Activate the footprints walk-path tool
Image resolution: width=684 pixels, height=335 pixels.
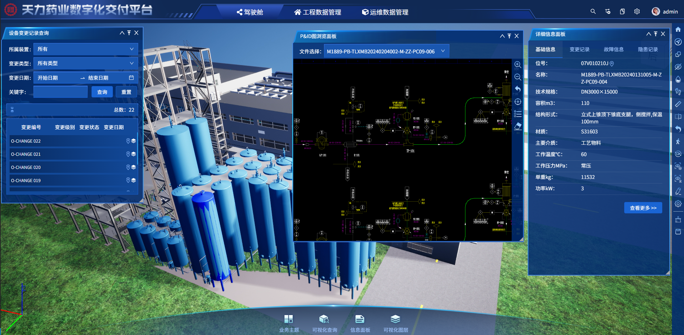point(678,92)
